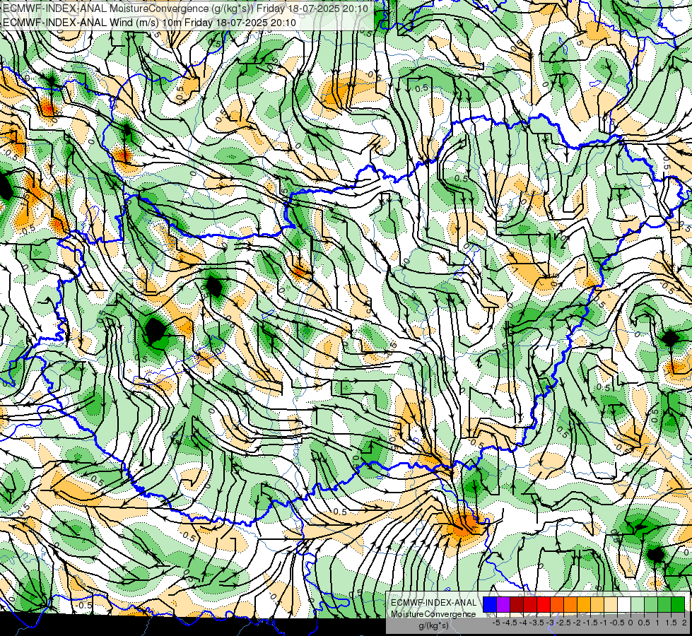Click the g/(kg*s) units label in the legend
The width and height of the screenshot is (692, 636).
click(433, 625)
